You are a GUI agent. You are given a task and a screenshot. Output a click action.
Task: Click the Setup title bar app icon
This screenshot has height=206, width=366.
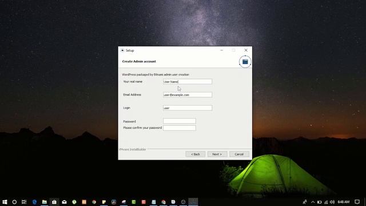[122, 50]
